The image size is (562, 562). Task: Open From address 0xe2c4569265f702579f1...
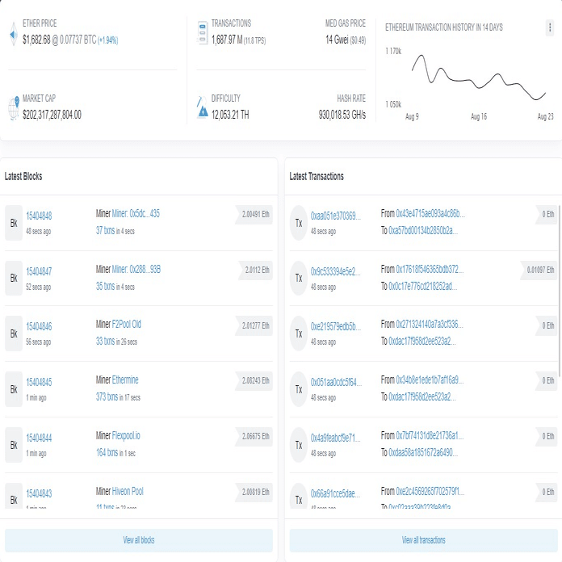430,491
